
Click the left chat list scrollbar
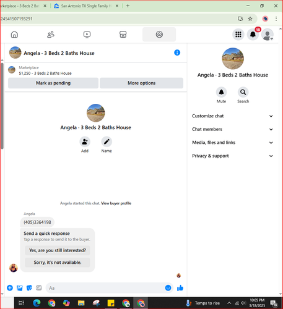(x=2, y=106)
